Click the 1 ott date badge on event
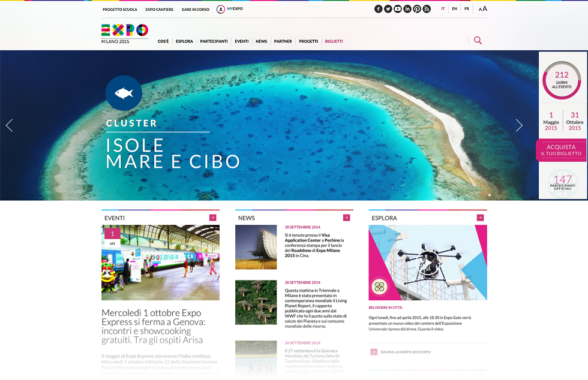This screenshot has height=380, width=588. pos(113,237)
